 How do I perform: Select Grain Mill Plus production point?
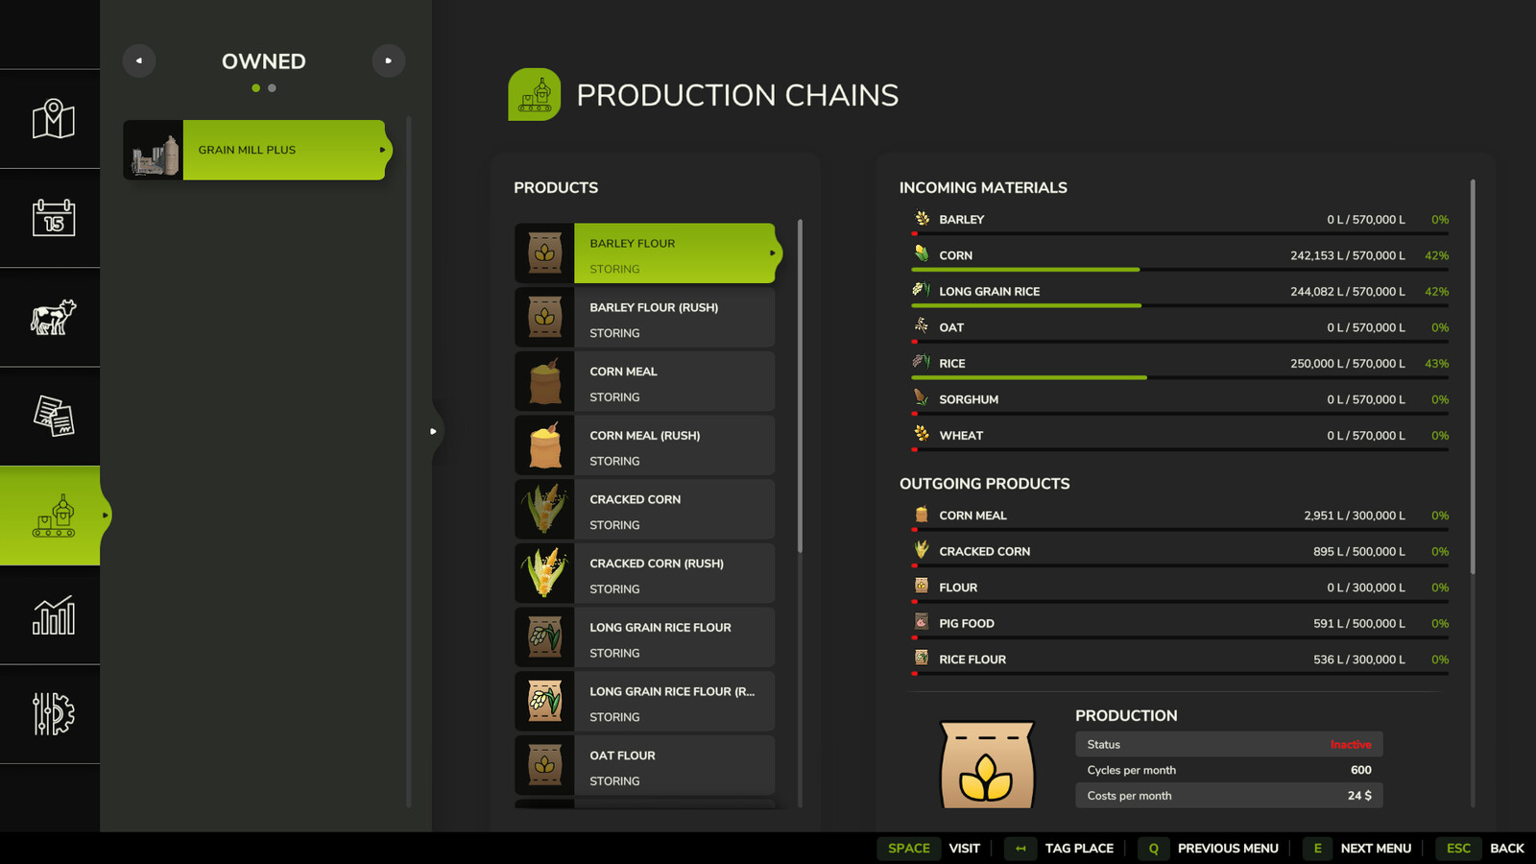coord(257,150)
